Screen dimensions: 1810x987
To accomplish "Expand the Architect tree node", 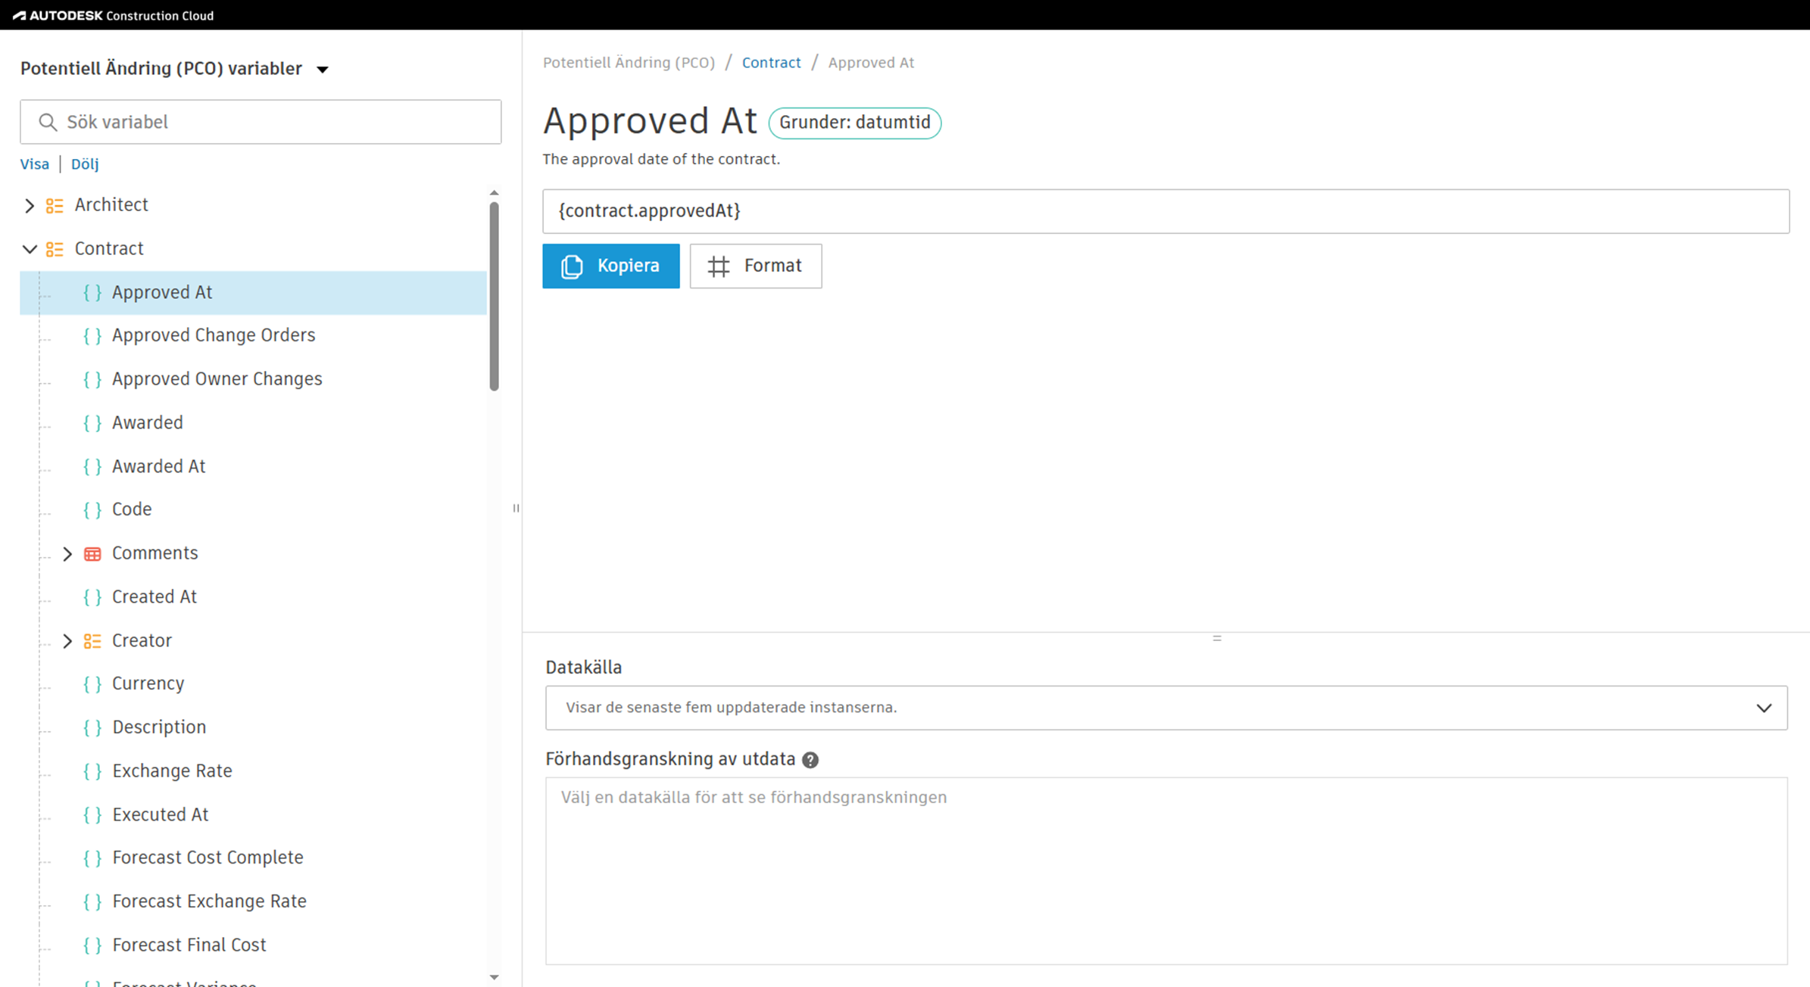I will (x=30, y=206).
